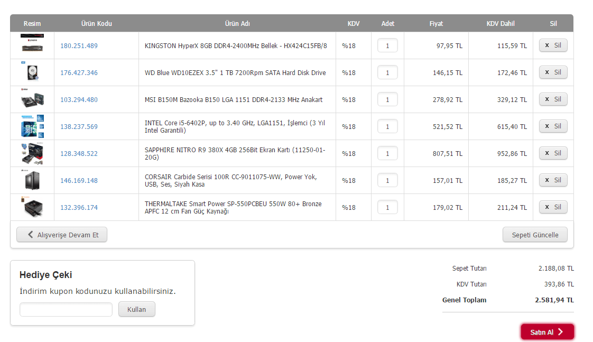Click the Satın Al purchase button

547,332
